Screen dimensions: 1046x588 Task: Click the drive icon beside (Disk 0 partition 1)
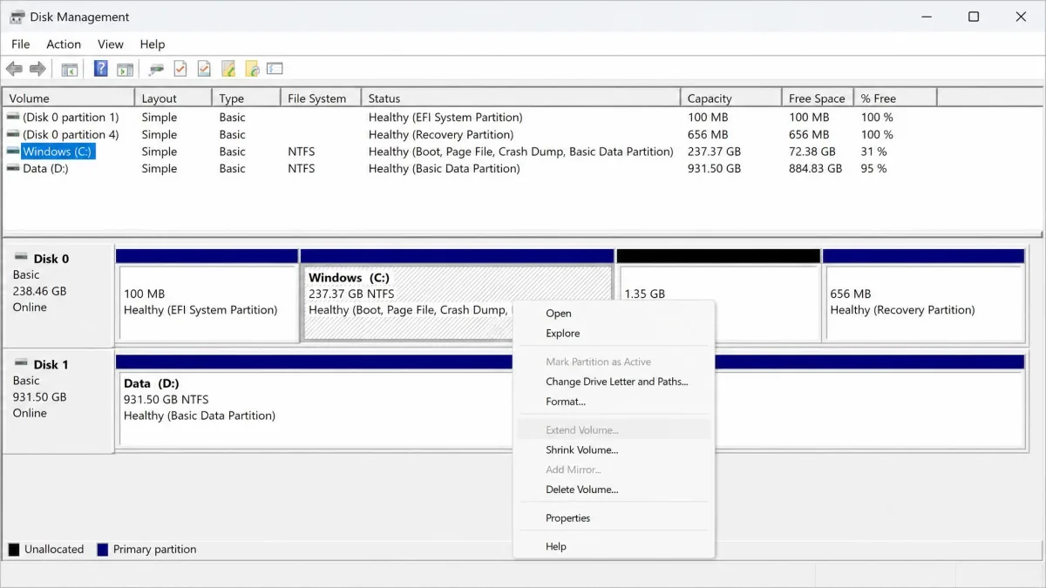coord(13,117)
